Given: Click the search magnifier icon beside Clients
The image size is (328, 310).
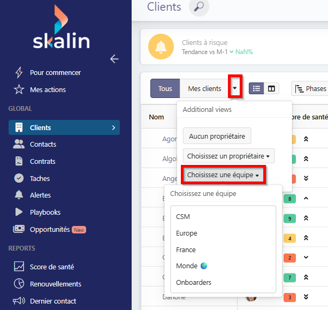Looking at the screenshot, I should 199,7.
